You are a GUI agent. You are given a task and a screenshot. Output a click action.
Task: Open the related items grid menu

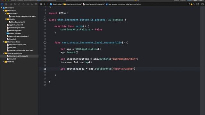point(41,4)
